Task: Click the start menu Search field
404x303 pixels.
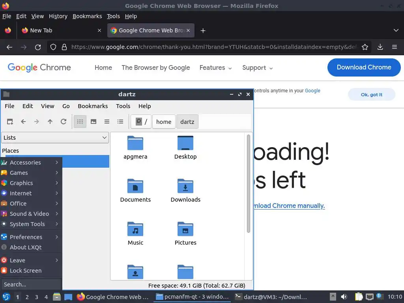Action: pyautogui.click(x=31, y=284)
